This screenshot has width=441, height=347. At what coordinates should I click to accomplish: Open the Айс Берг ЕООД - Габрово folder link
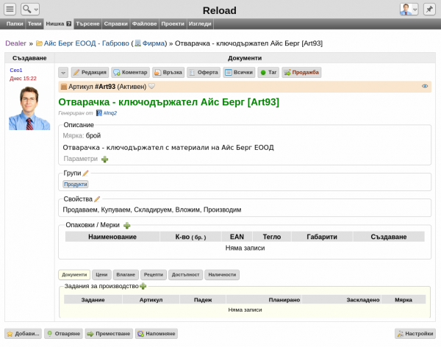[86, 43]
